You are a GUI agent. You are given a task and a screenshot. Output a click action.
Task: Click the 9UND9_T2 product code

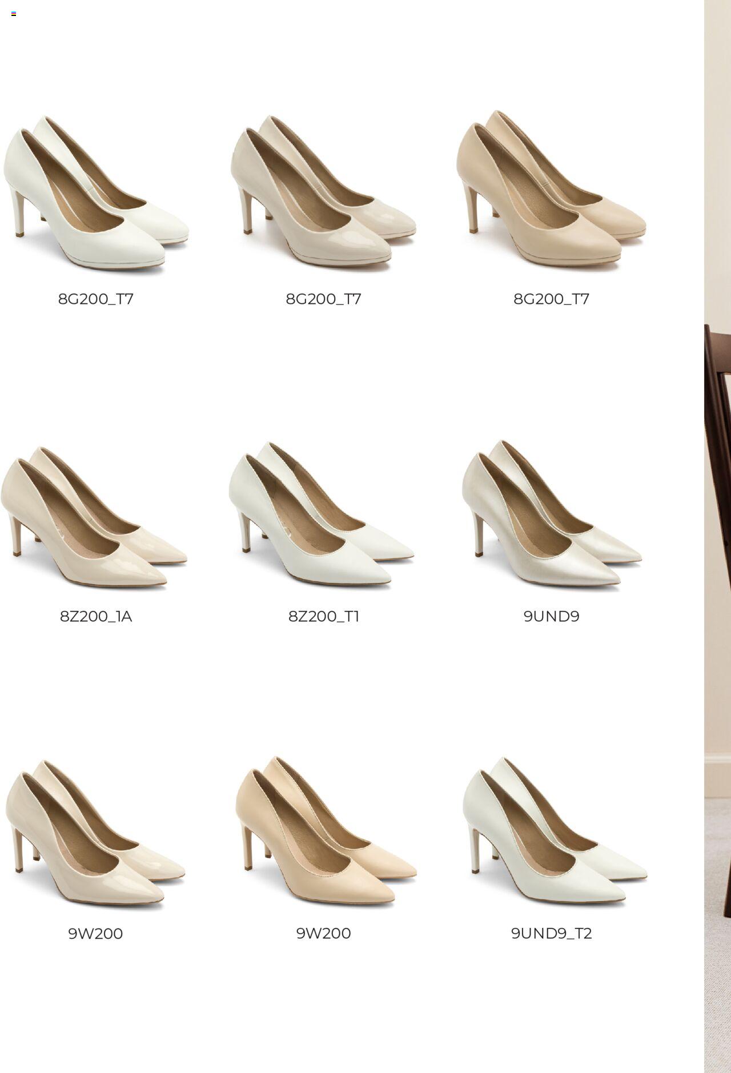tap(552, 934)
